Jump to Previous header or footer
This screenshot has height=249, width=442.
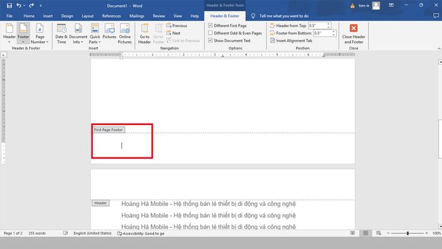click(x=177, y=26)
